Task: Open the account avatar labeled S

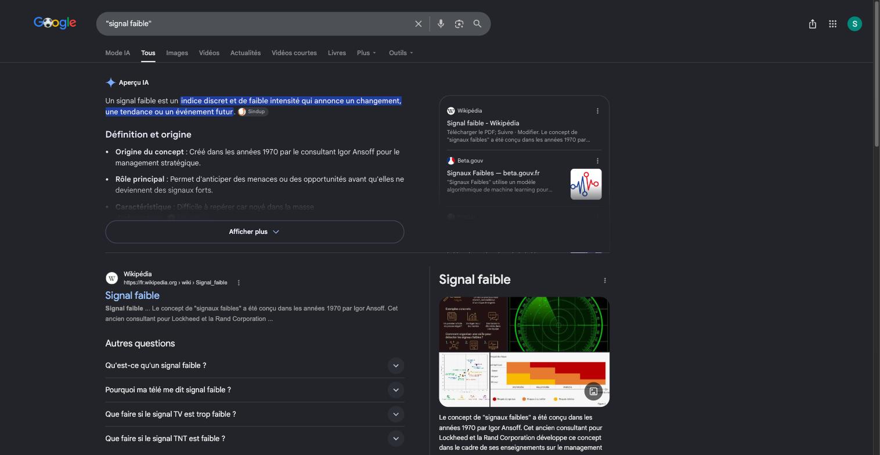Action: click(854, 24)
